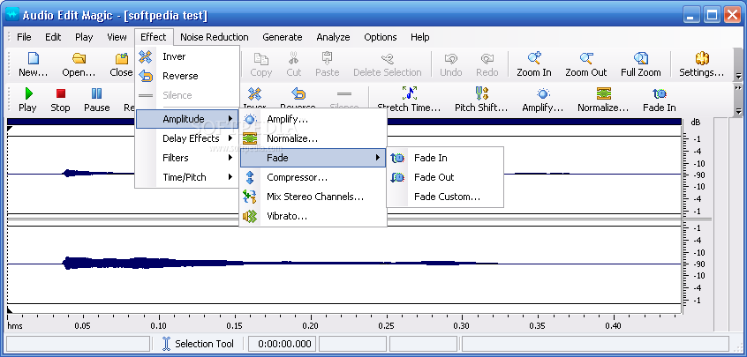Expand the Time/Pitch submenu
Screen dimensions: 747x357
click(187, 177)
